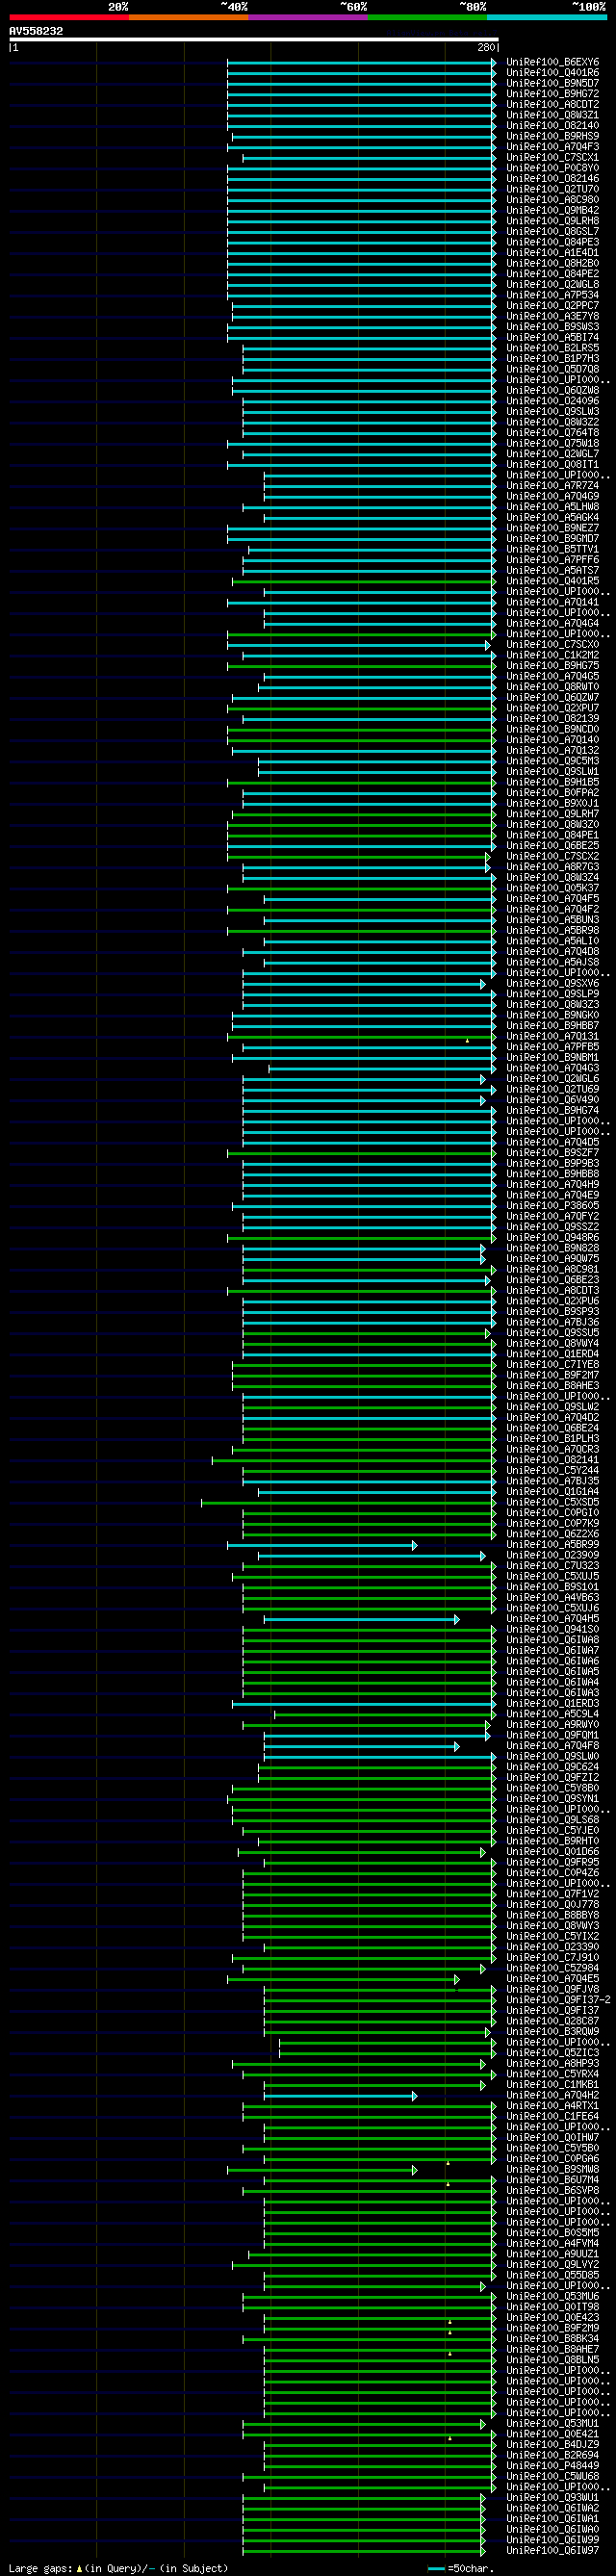The height and width of the screenshot is (2576, 616).
Task: Select hit label UniRef100_A8C980
Action: (x=553, y=200)
